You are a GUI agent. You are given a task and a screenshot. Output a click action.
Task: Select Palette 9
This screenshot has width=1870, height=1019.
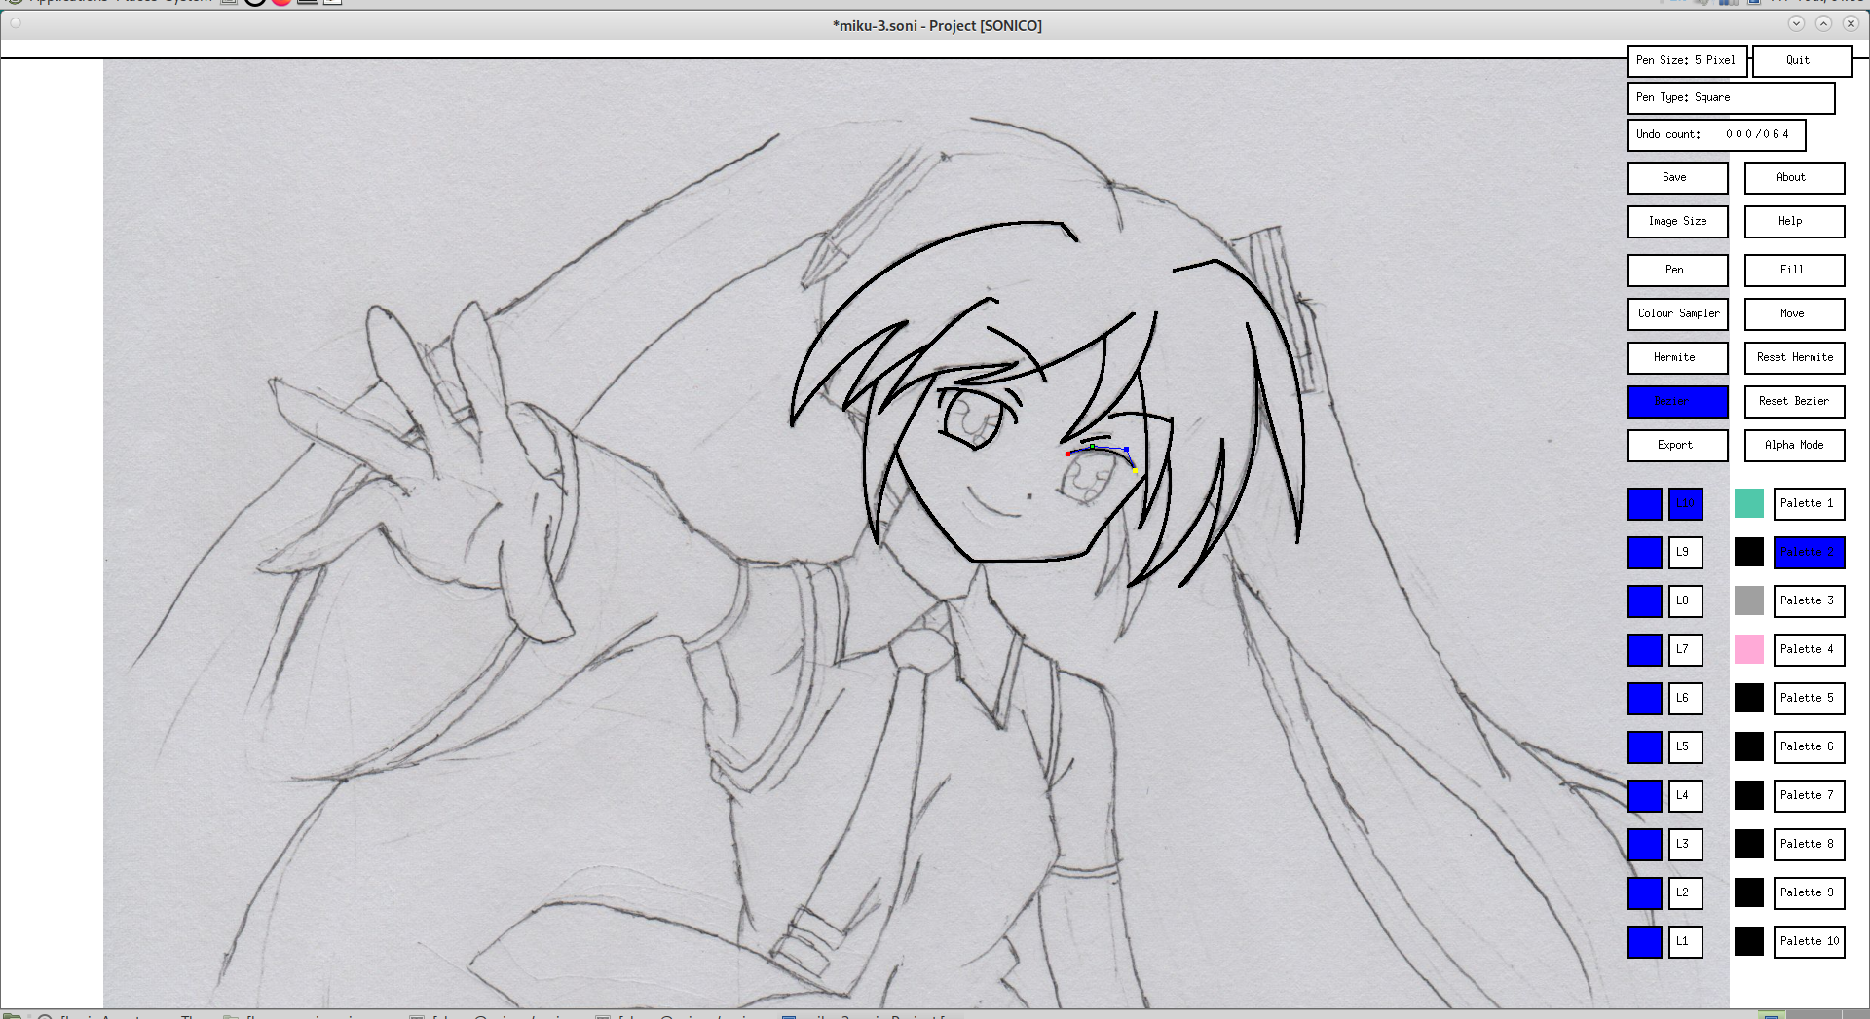coord(1809,892)
